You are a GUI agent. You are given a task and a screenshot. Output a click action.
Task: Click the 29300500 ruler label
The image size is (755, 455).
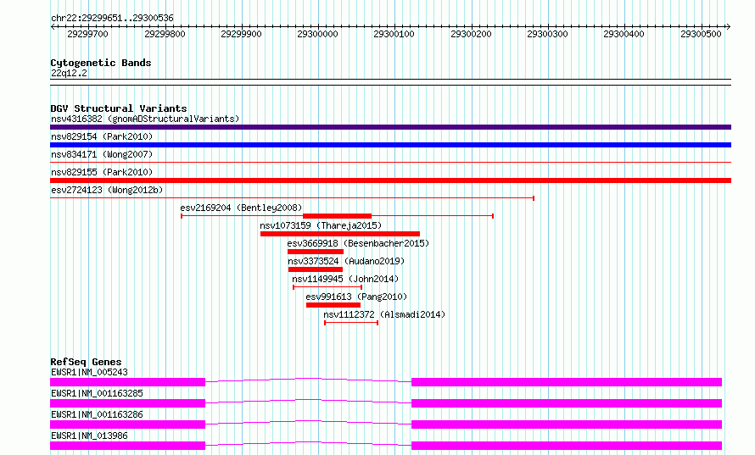(x=701, y=34)
